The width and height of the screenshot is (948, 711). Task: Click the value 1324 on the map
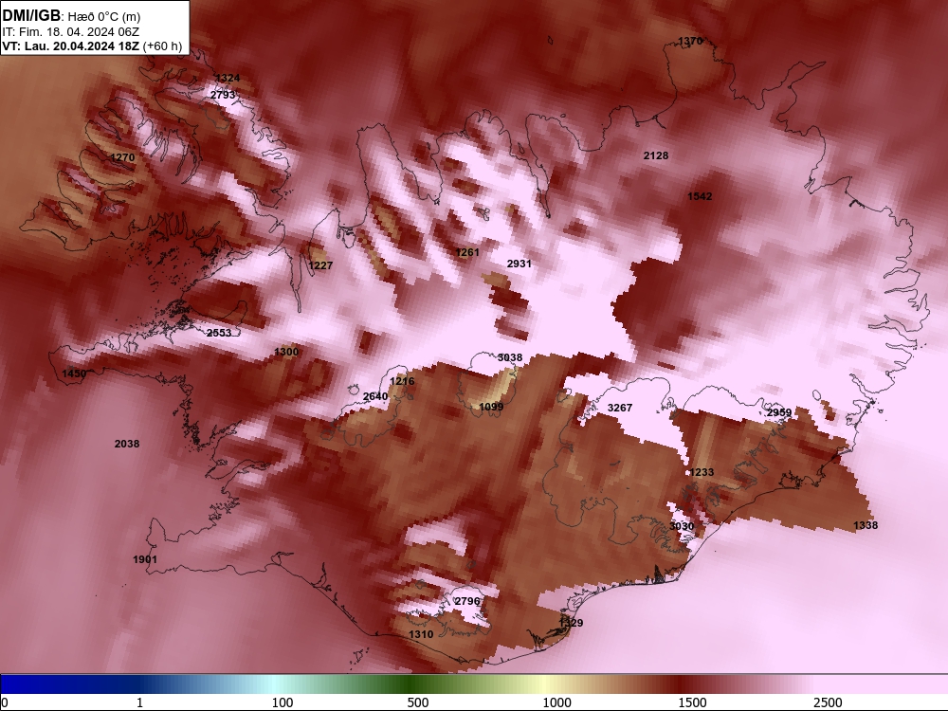point(228,78)
